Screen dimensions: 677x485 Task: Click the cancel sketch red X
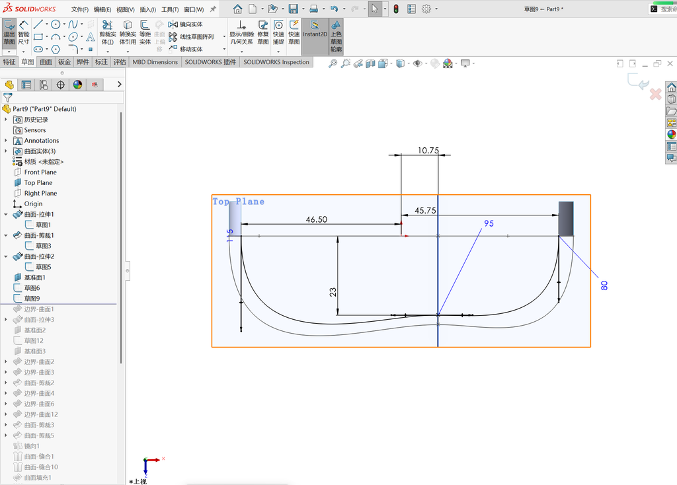[655, 94]
